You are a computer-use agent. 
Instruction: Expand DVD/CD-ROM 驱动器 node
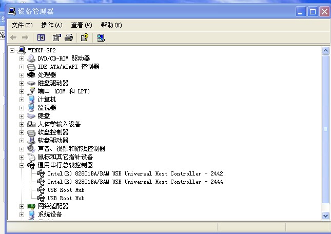(x=22, y=59)
